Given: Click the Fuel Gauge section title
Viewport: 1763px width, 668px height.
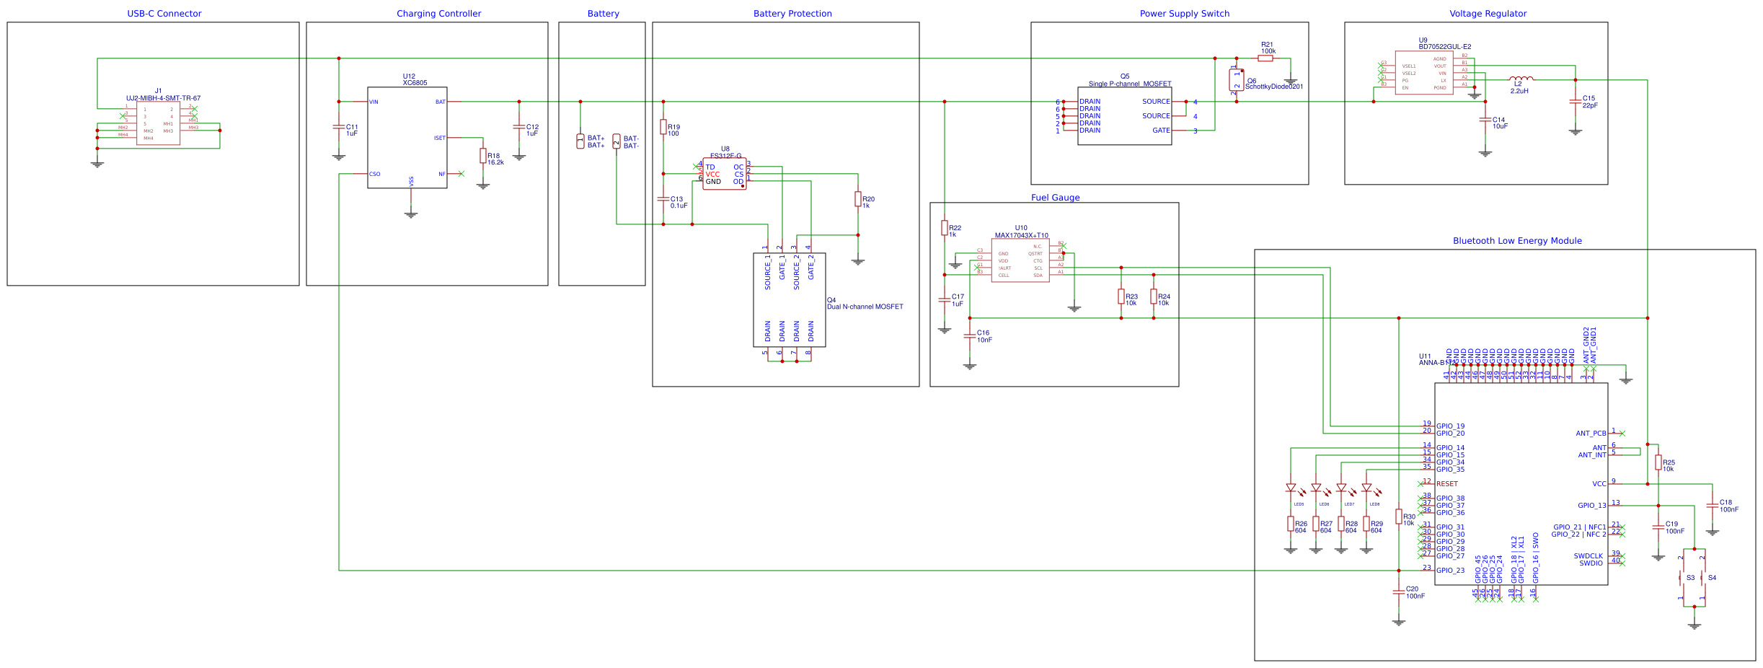Looking at the screenshot, I should (1056, 197).
